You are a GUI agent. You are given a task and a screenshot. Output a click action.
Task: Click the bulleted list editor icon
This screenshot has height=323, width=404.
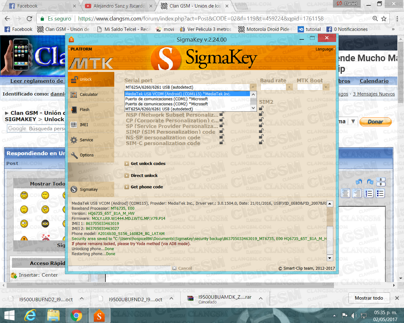tap(380, 193)
